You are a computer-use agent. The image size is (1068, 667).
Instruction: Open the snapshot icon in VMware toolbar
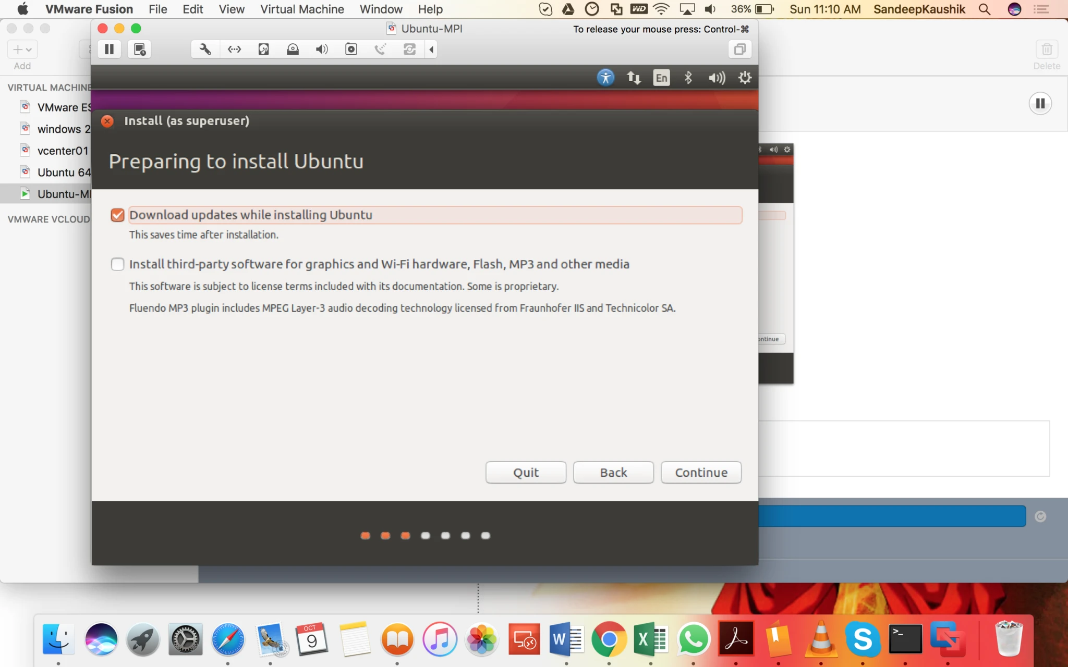[139, 50]
